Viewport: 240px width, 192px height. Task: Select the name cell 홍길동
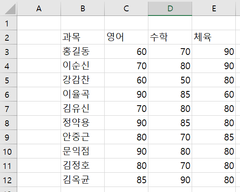click(83, 52)
